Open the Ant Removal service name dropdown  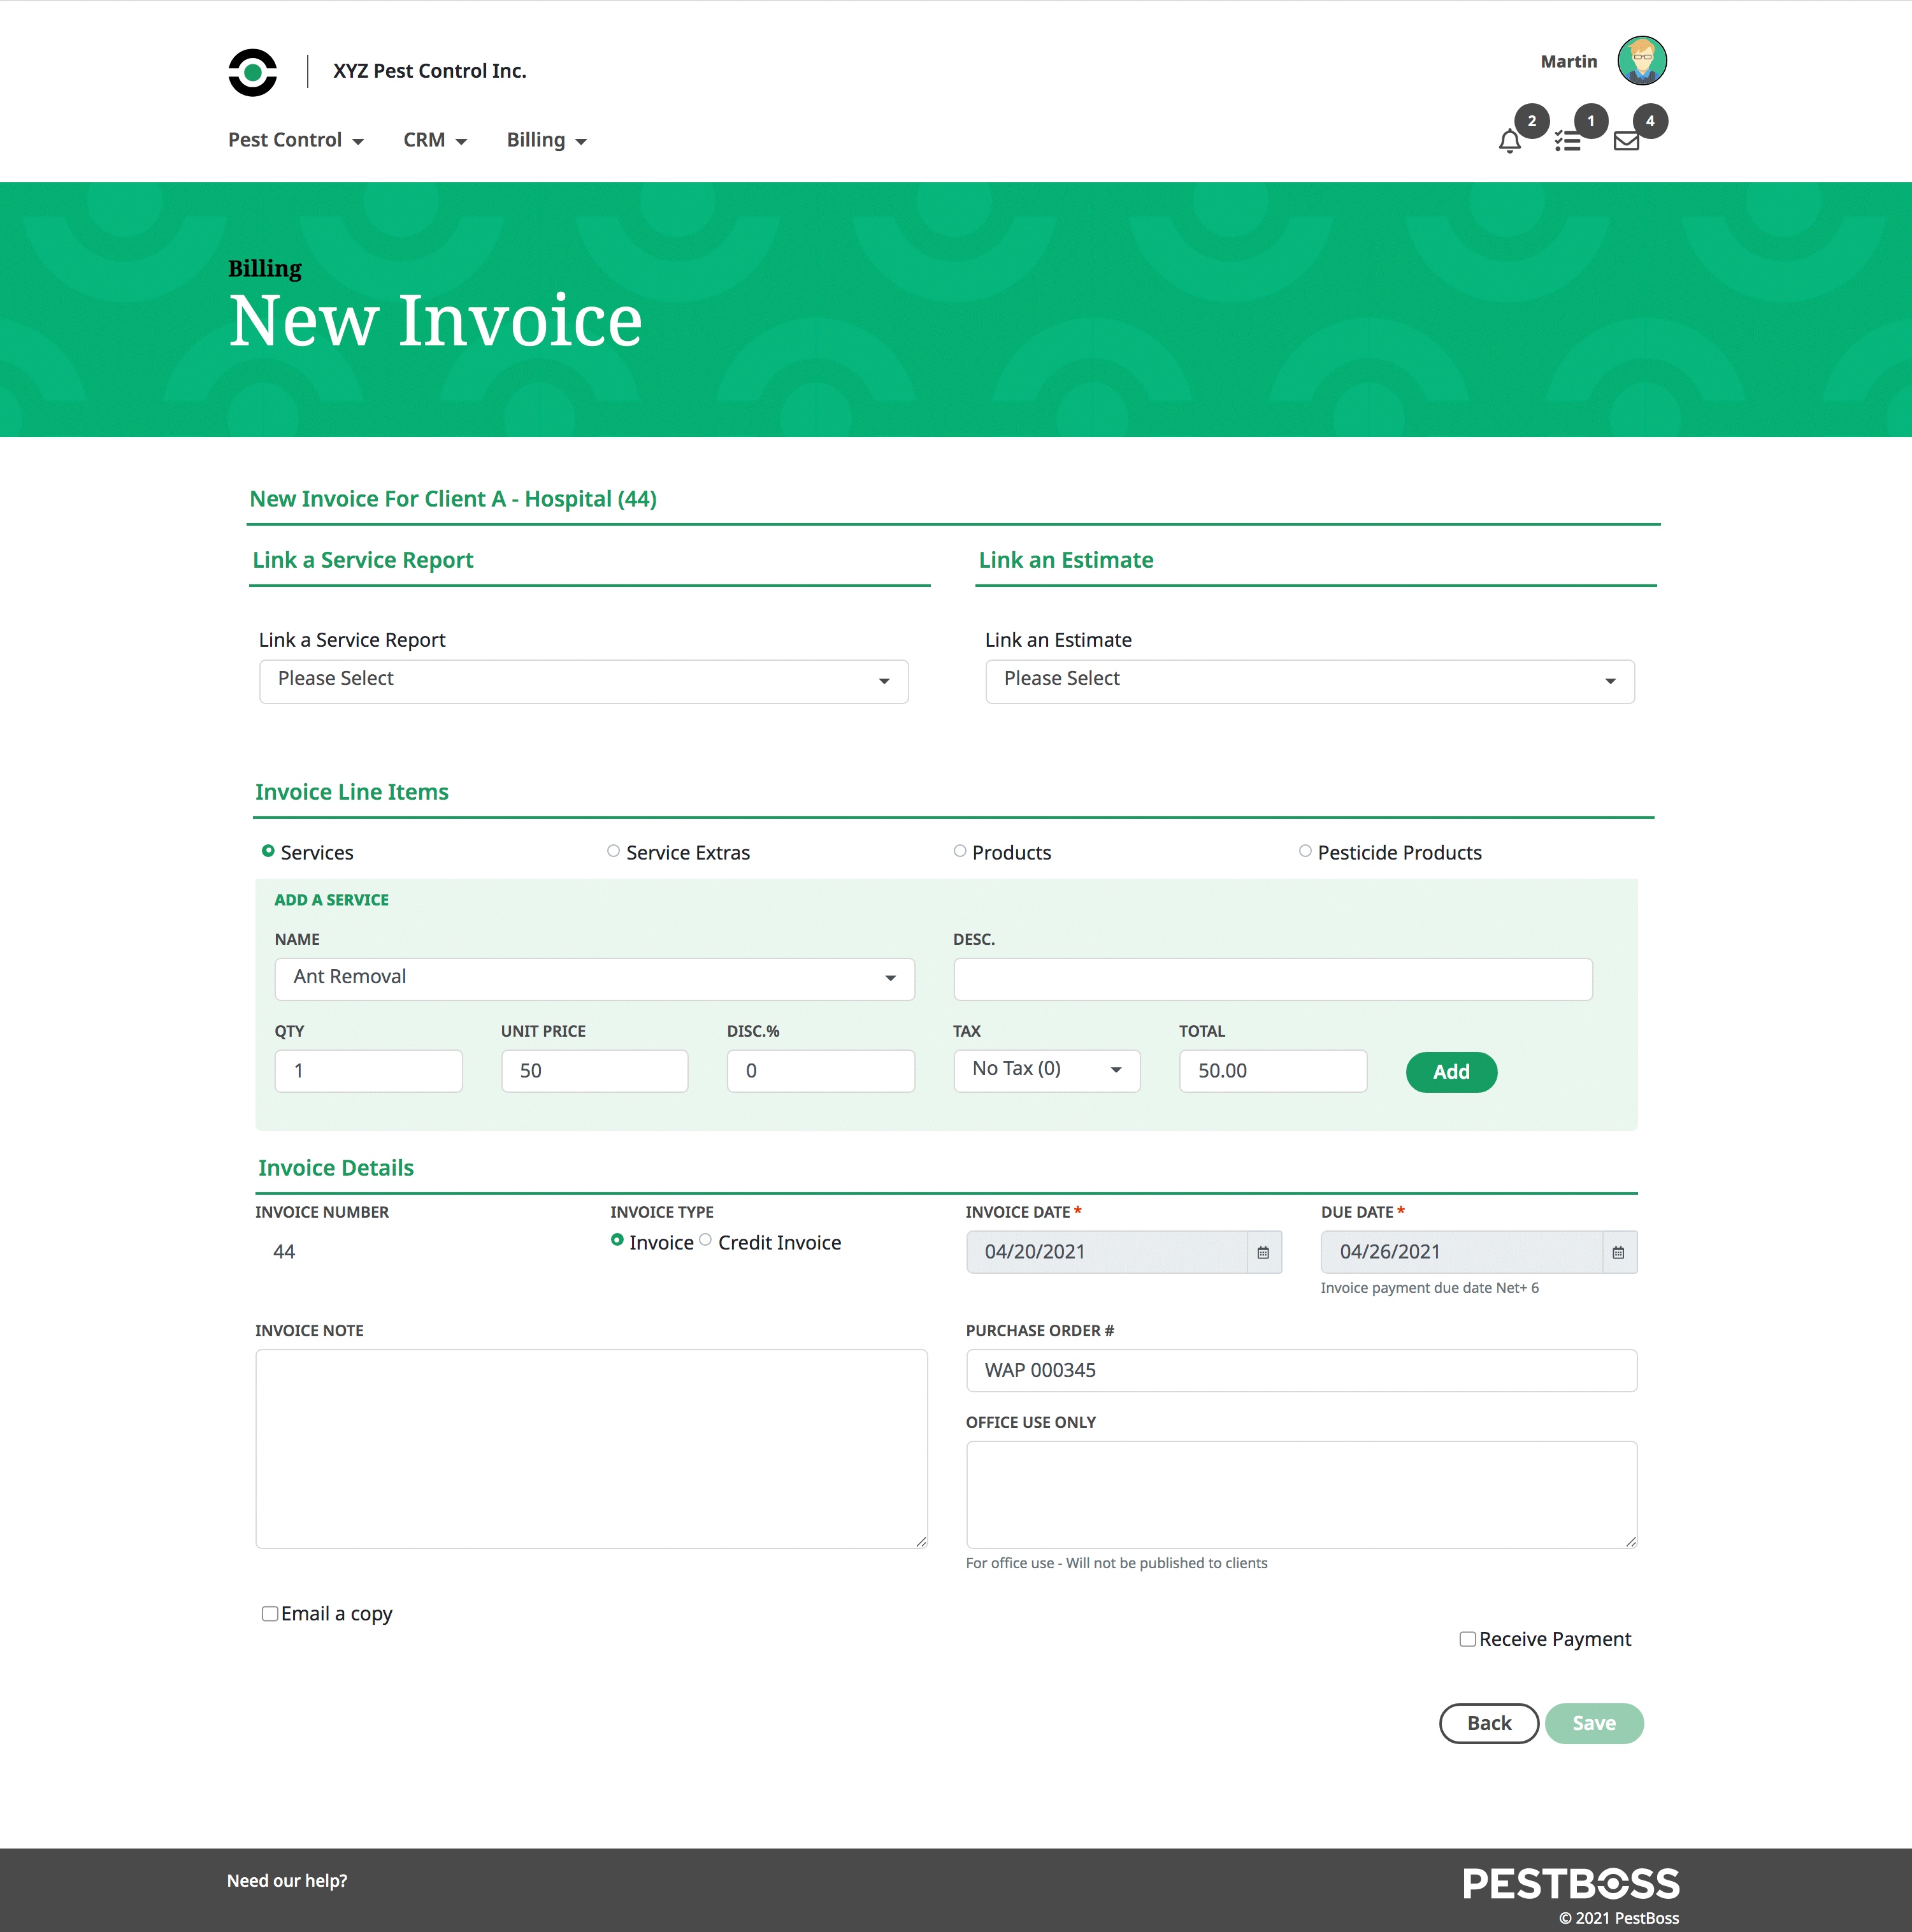(594, 978)
